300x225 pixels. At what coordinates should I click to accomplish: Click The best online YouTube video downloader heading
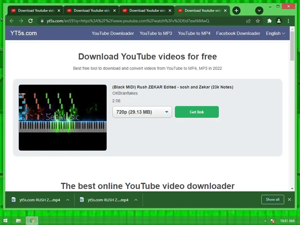tap(148, 186)
